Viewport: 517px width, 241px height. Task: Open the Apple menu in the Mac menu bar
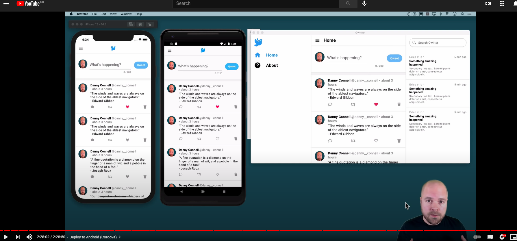point(71,14)
